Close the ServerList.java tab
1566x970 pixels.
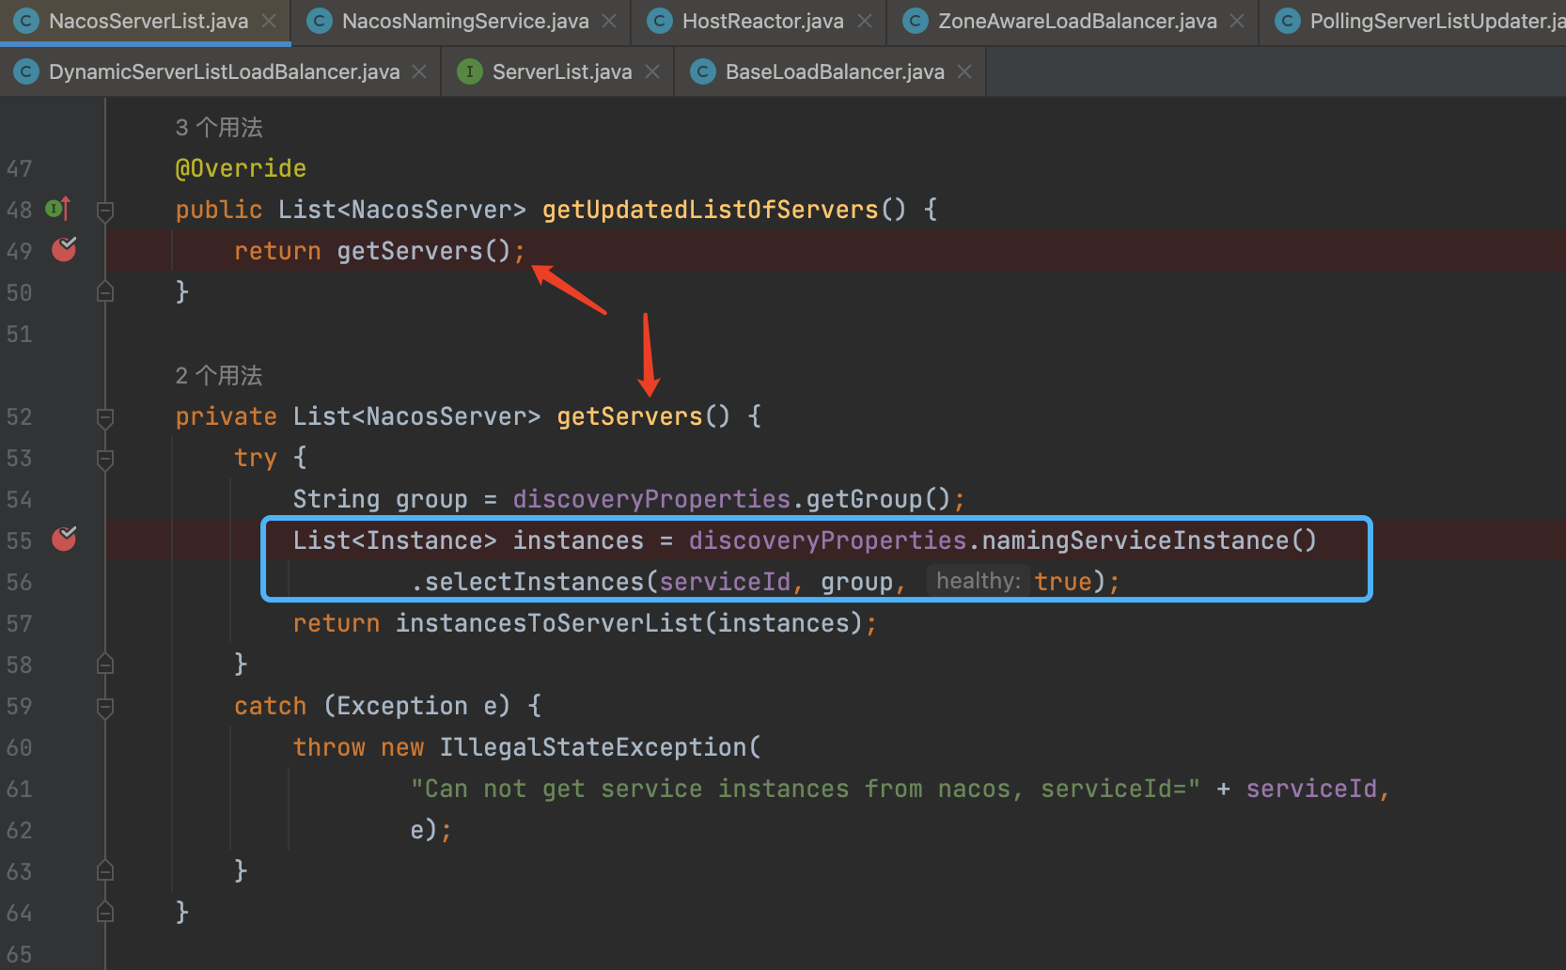tap(652, 71)
